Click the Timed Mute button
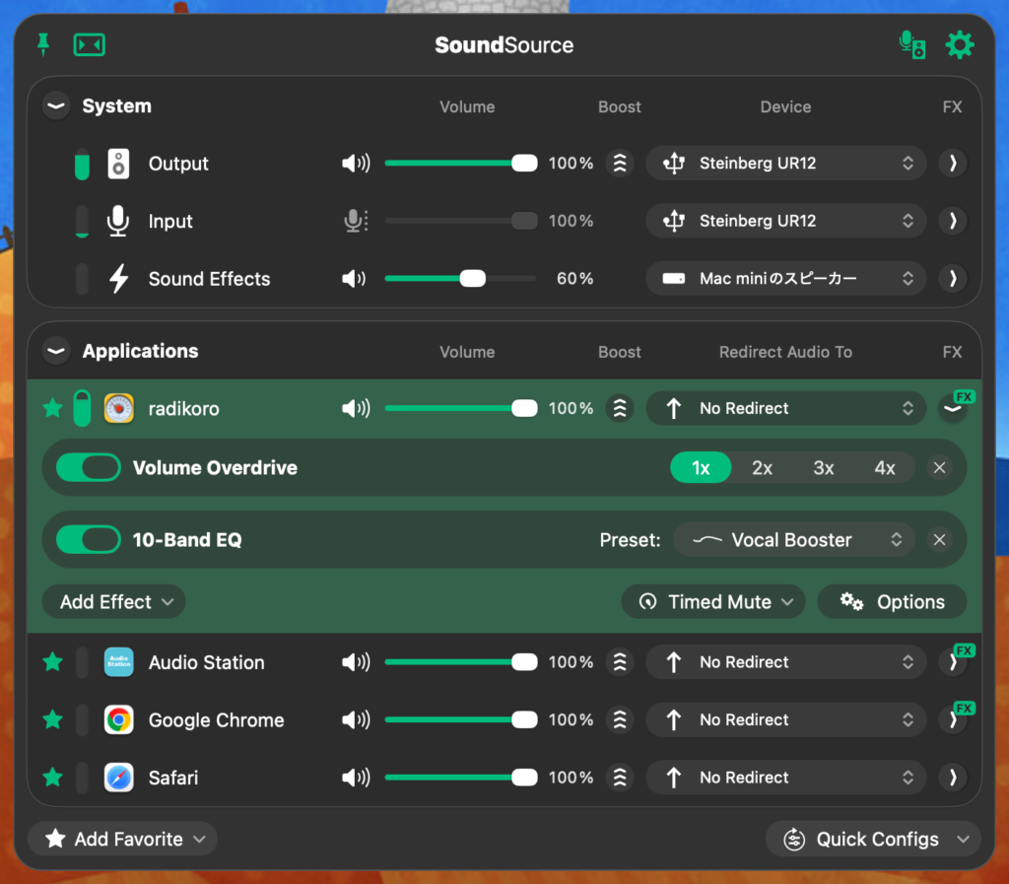Screen dimensions: 1009x884 712,602
